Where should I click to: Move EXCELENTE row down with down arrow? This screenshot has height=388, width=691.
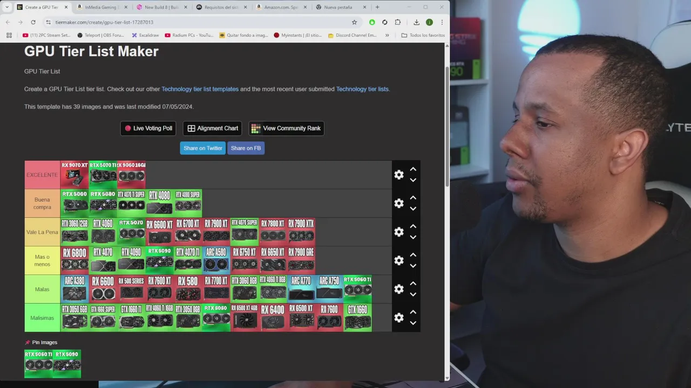413,180
